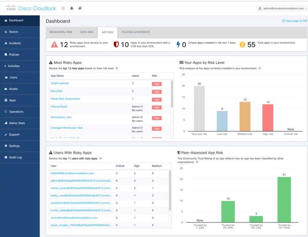
Task: Click info icon beside Community Trust Rating description
Action: 197,162
